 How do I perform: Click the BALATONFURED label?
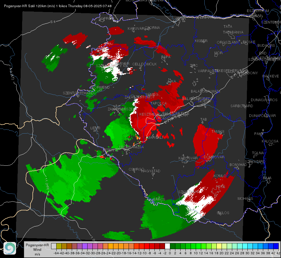pos(196,99)
